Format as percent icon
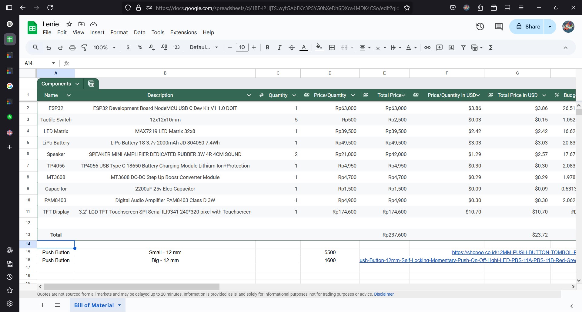Viewport: 582px width, 312px height. (140, 48)
